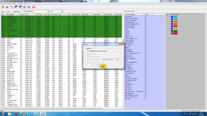Sort by the Service ID column header
This screenshot has width=207, height=116.
tap(77, 15)
